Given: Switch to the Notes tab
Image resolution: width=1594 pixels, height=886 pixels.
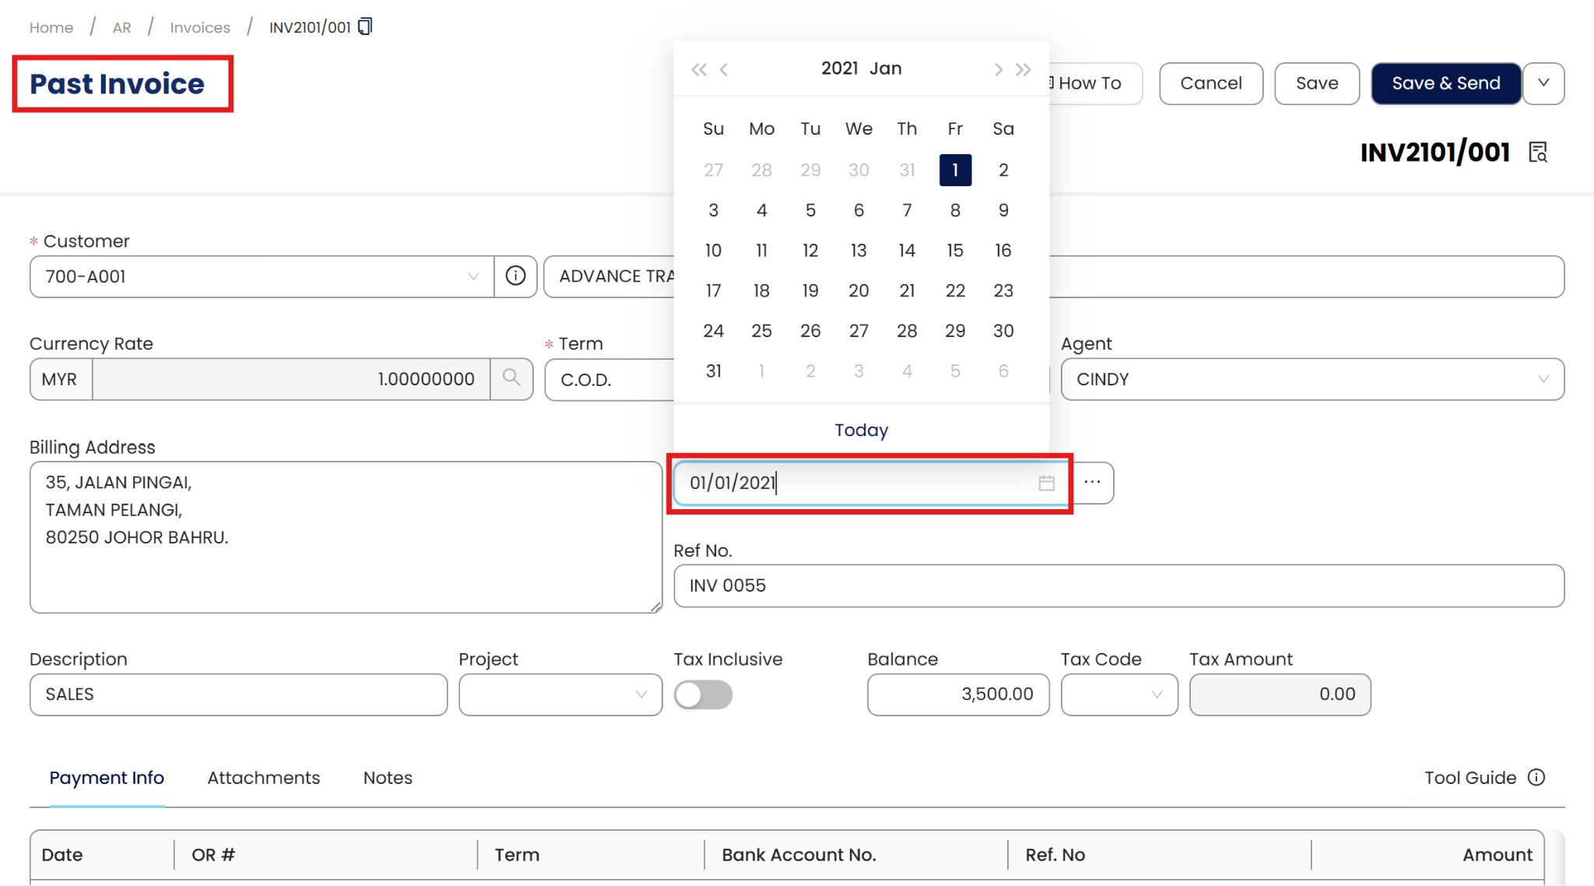Looking at the screenshot, I should [x=388, y=777].
